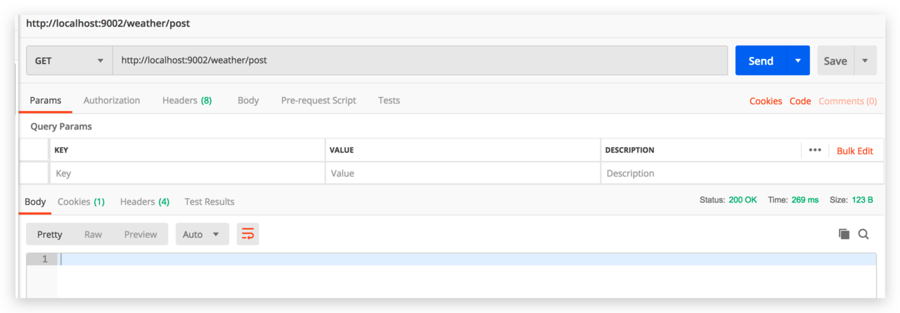This screenshot has width=900, height=313.
Task: Select the empty query param row checkbox
Action: pyautogui.click(x=34, y=173)
